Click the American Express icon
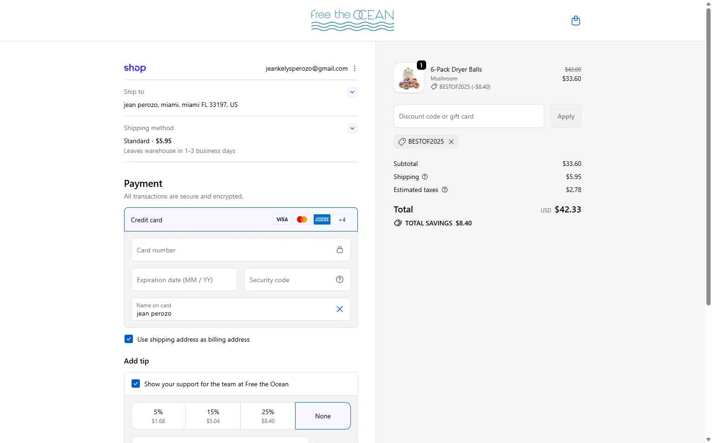This screenshot has height=443, width=712. pyautogui.click(x=322, y=219)
